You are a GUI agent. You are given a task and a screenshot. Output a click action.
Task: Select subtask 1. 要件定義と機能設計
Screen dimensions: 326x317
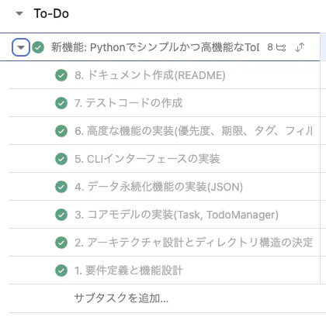coord(129,270)
